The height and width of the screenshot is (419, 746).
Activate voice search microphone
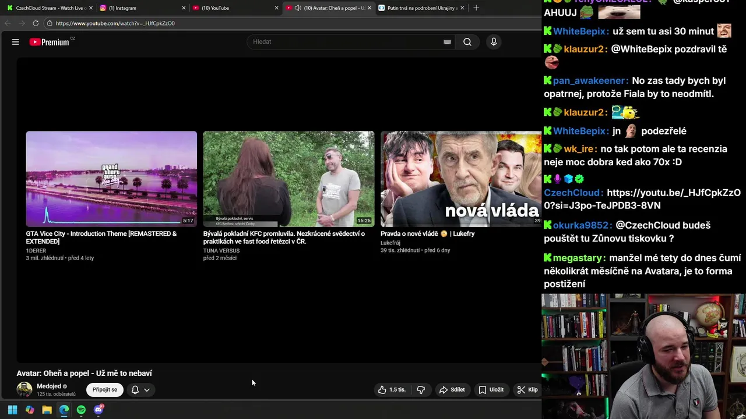tap(494, 42)
